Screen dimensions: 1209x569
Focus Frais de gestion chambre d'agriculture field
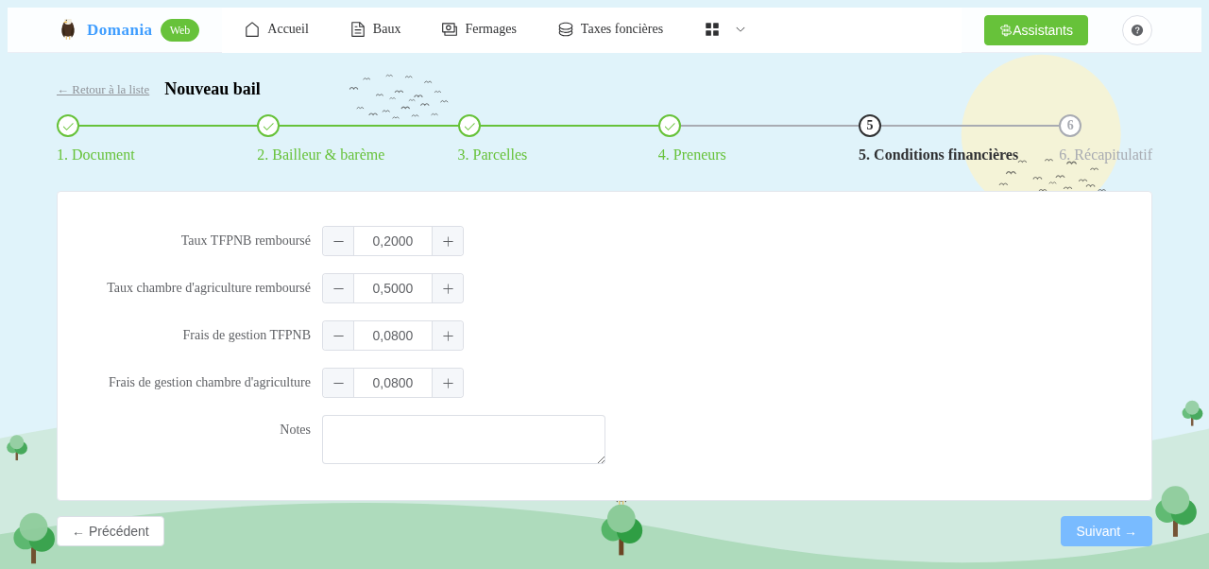[x=393, y=383]
